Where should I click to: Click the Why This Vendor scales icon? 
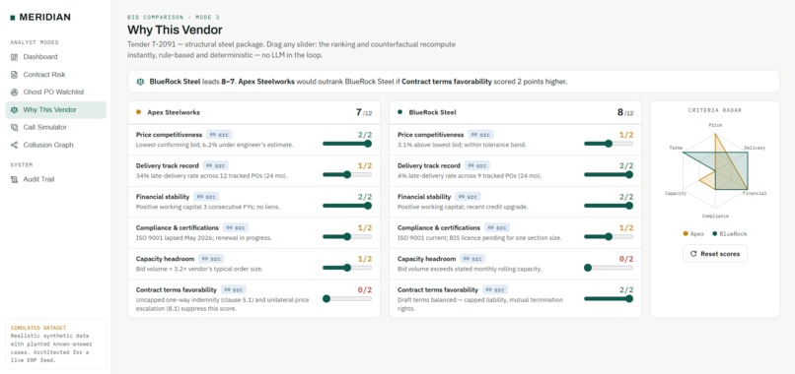[14, 110]
